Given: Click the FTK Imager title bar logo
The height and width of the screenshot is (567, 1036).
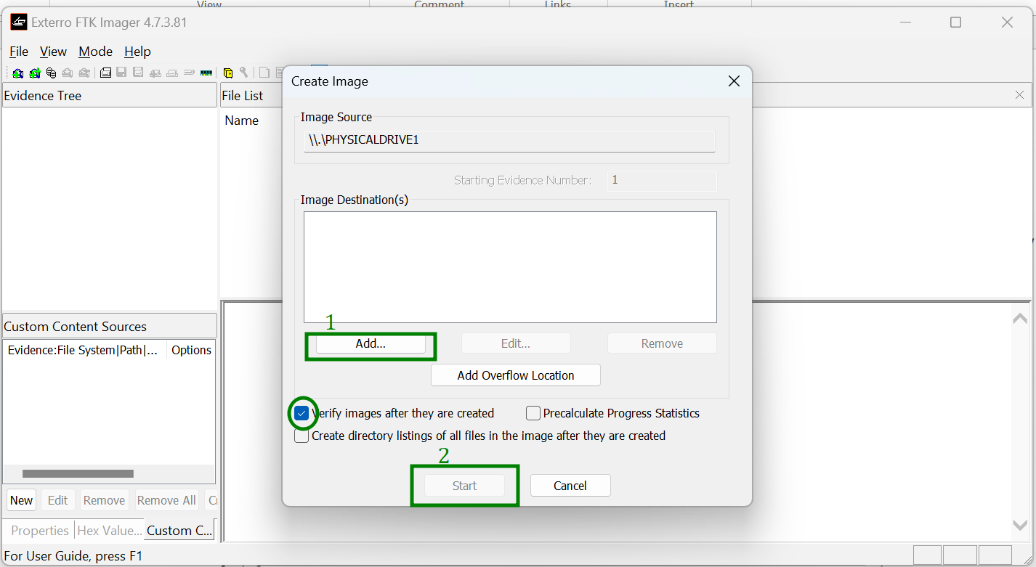Looking at the screenshot, I should (18, 23).
